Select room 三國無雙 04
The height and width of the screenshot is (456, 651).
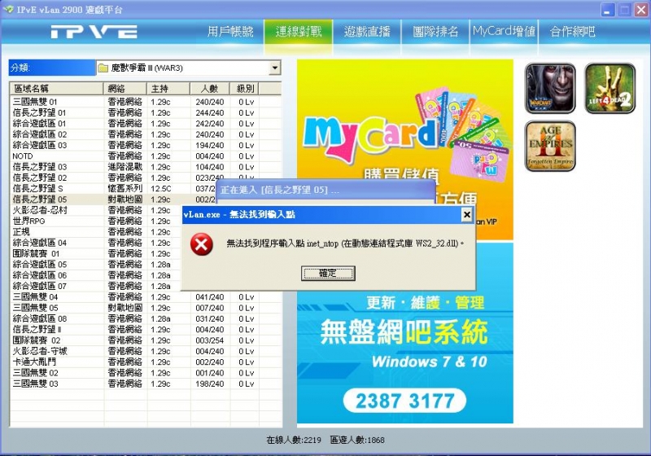click(146, 297)
